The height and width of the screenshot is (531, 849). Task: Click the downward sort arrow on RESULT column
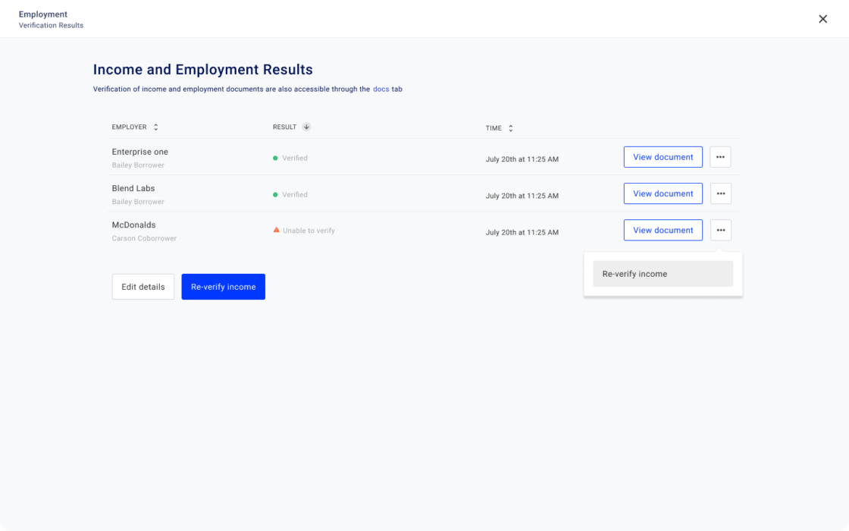pyautogui.click(x=306, y=127)
